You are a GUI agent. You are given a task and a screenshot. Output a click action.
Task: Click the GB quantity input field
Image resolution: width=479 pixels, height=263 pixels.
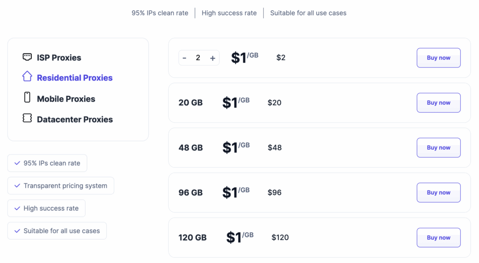click(198, 58)
